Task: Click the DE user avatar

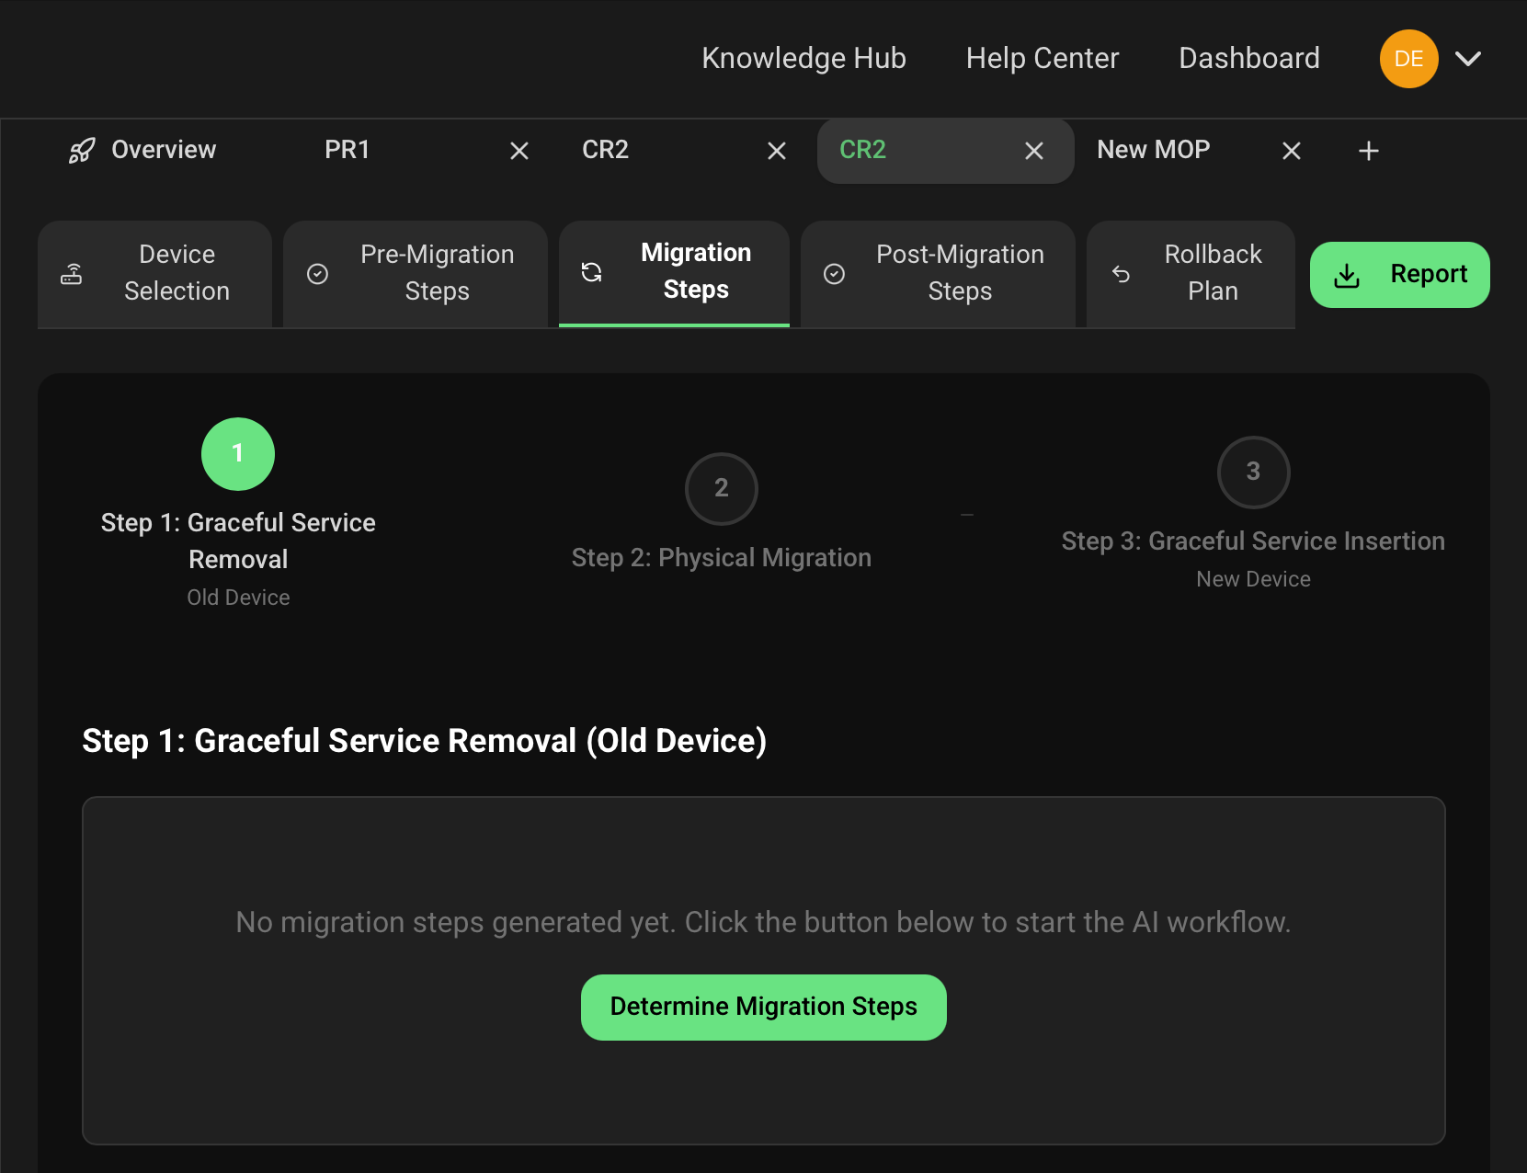Action: click(x=1408, y=59)
